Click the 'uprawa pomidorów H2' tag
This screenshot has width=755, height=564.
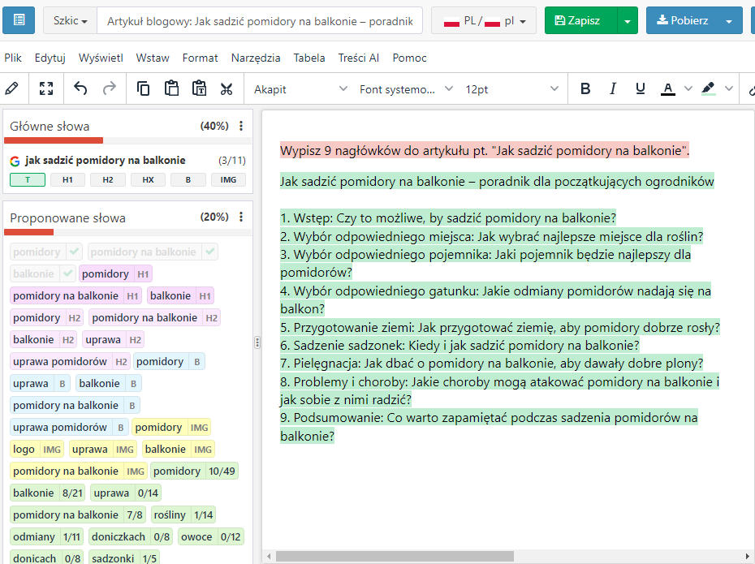point(70,361)
